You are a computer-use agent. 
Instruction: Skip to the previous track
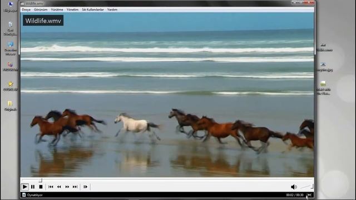click(51, 187)
